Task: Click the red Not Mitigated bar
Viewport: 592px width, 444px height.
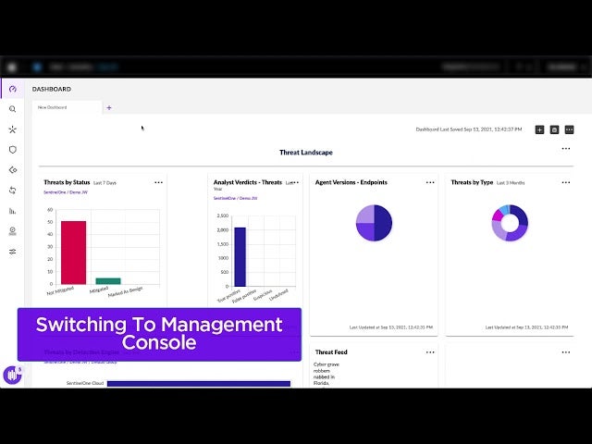Action: [73, 252]
